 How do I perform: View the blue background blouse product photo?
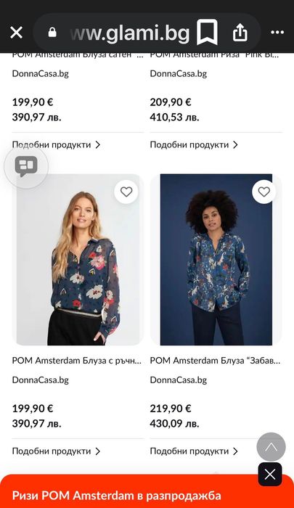pos(216,260)
